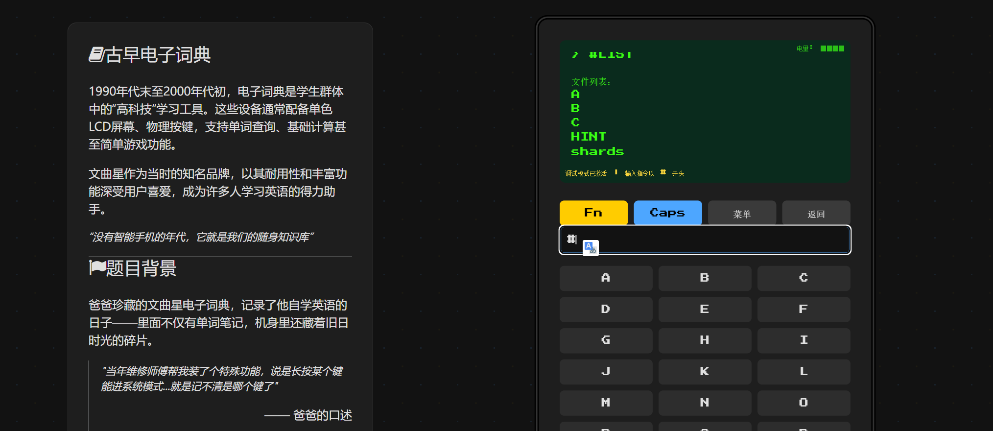Image resolution: width=993 pixels, height=431 pixels.
Task: Select the shards file in list
Action: point(597,152)
